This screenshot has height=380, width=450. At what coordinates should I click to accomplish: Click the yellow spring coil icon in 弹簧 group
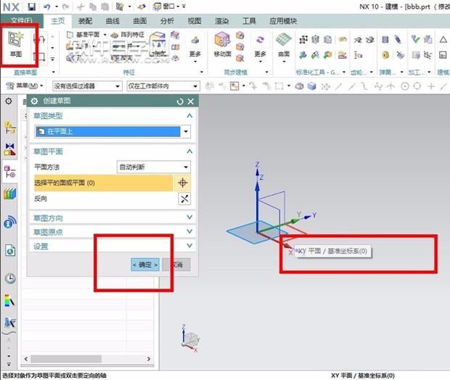(x=385, y=55)
